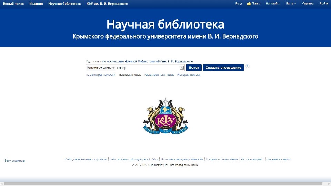Click Создать оповещение button
Viewport: 331px width, 186px height.
coord(223,68)
